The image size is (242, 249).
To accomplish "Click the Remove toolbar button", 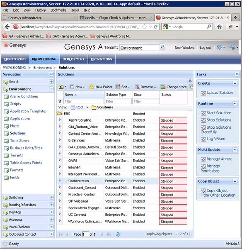I will tap(146, 87).
